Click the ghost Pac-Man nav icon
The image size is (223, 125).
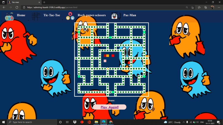pos(116,16)
